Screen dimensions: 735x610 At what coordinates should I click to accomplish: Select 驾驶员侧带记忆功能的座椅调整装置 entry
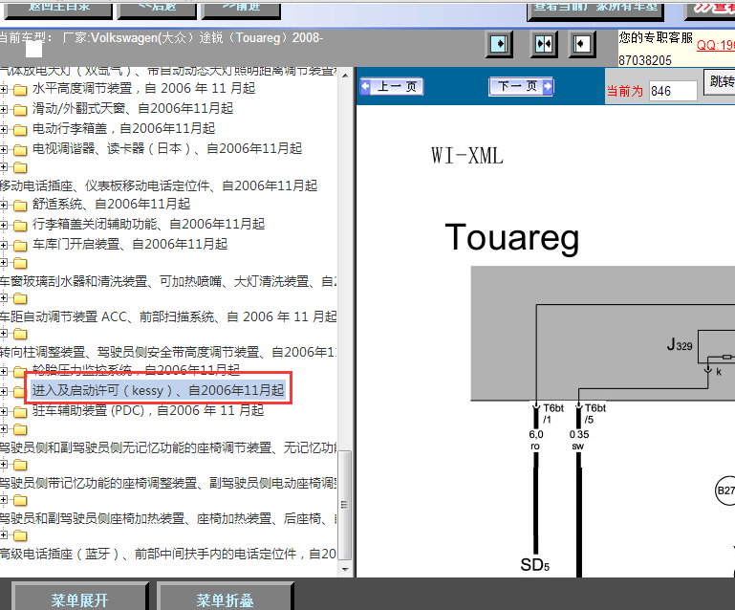[x=168, y=483]
